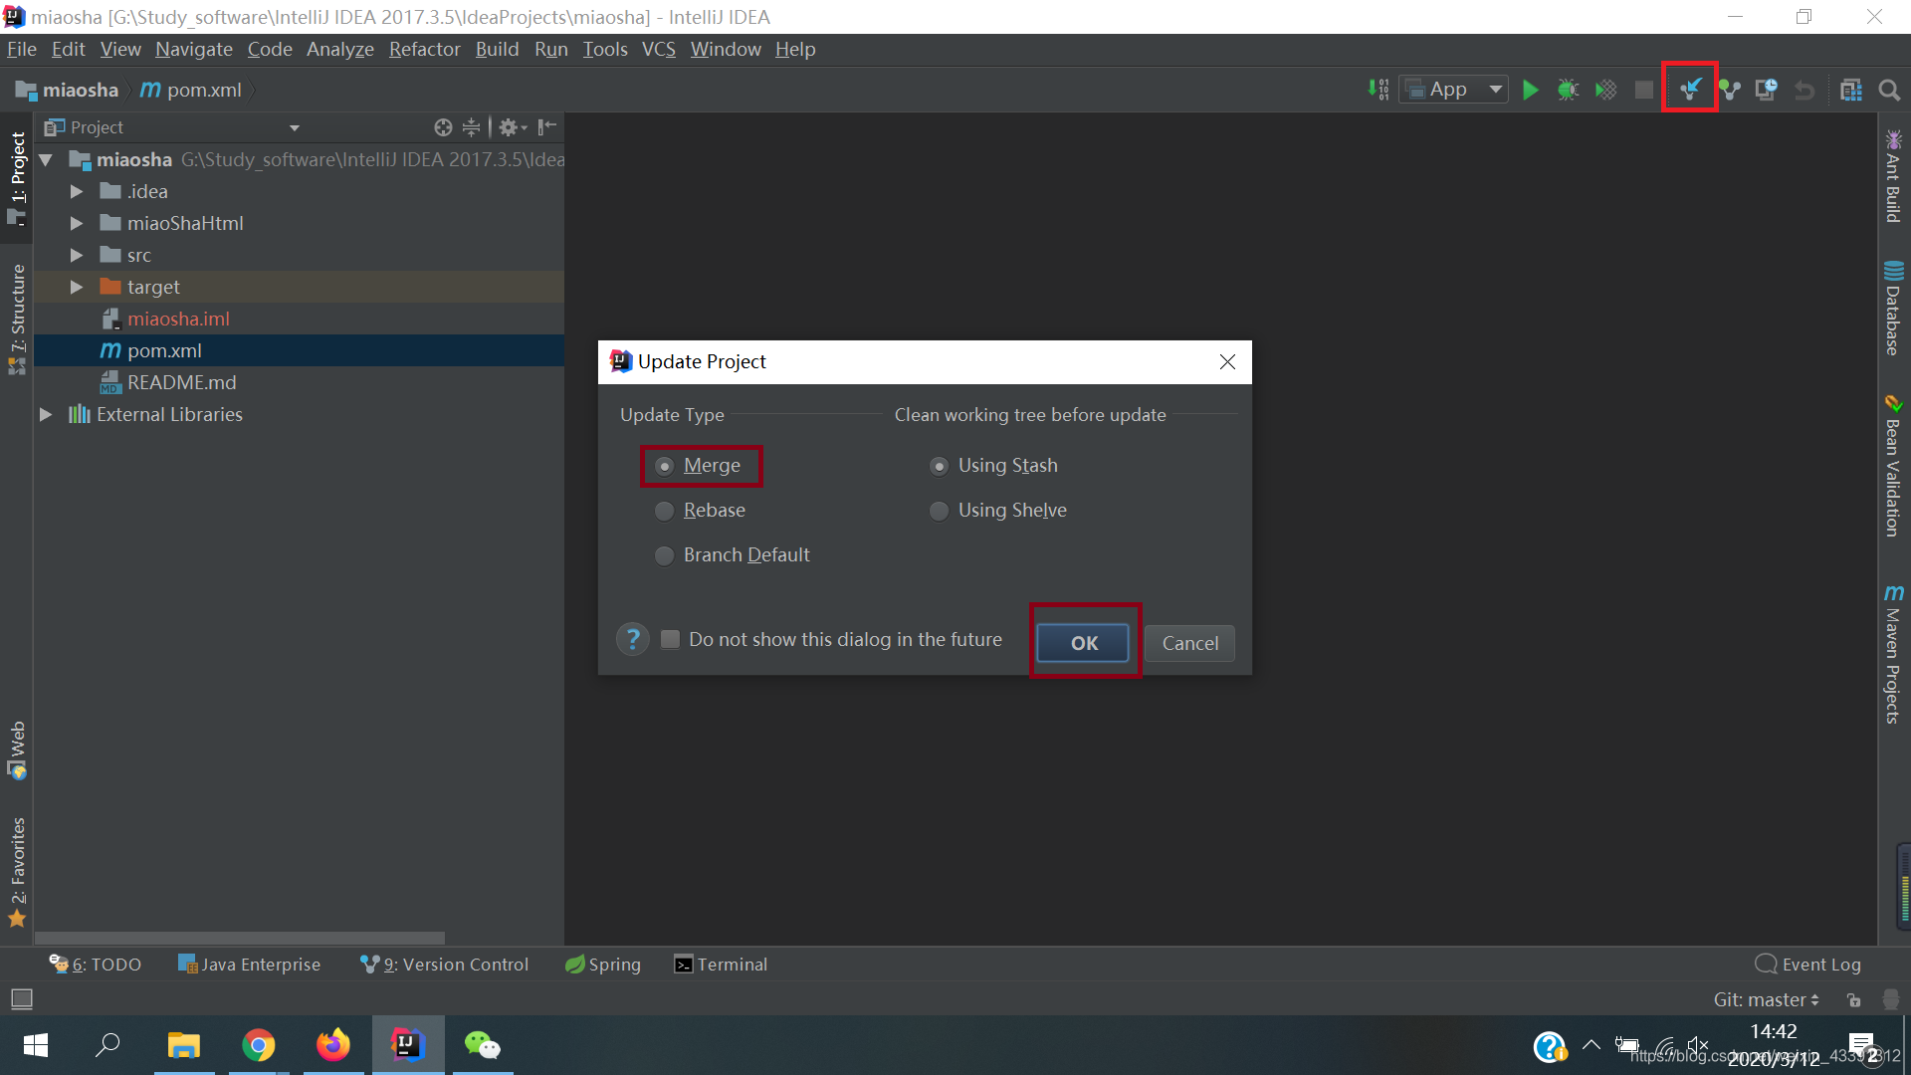
Task: Close the Update Project dialog
Action: (x=1227, y=362)
